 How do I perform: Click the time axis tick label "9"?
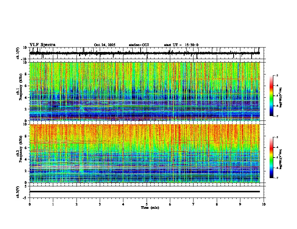coord(240,204)
